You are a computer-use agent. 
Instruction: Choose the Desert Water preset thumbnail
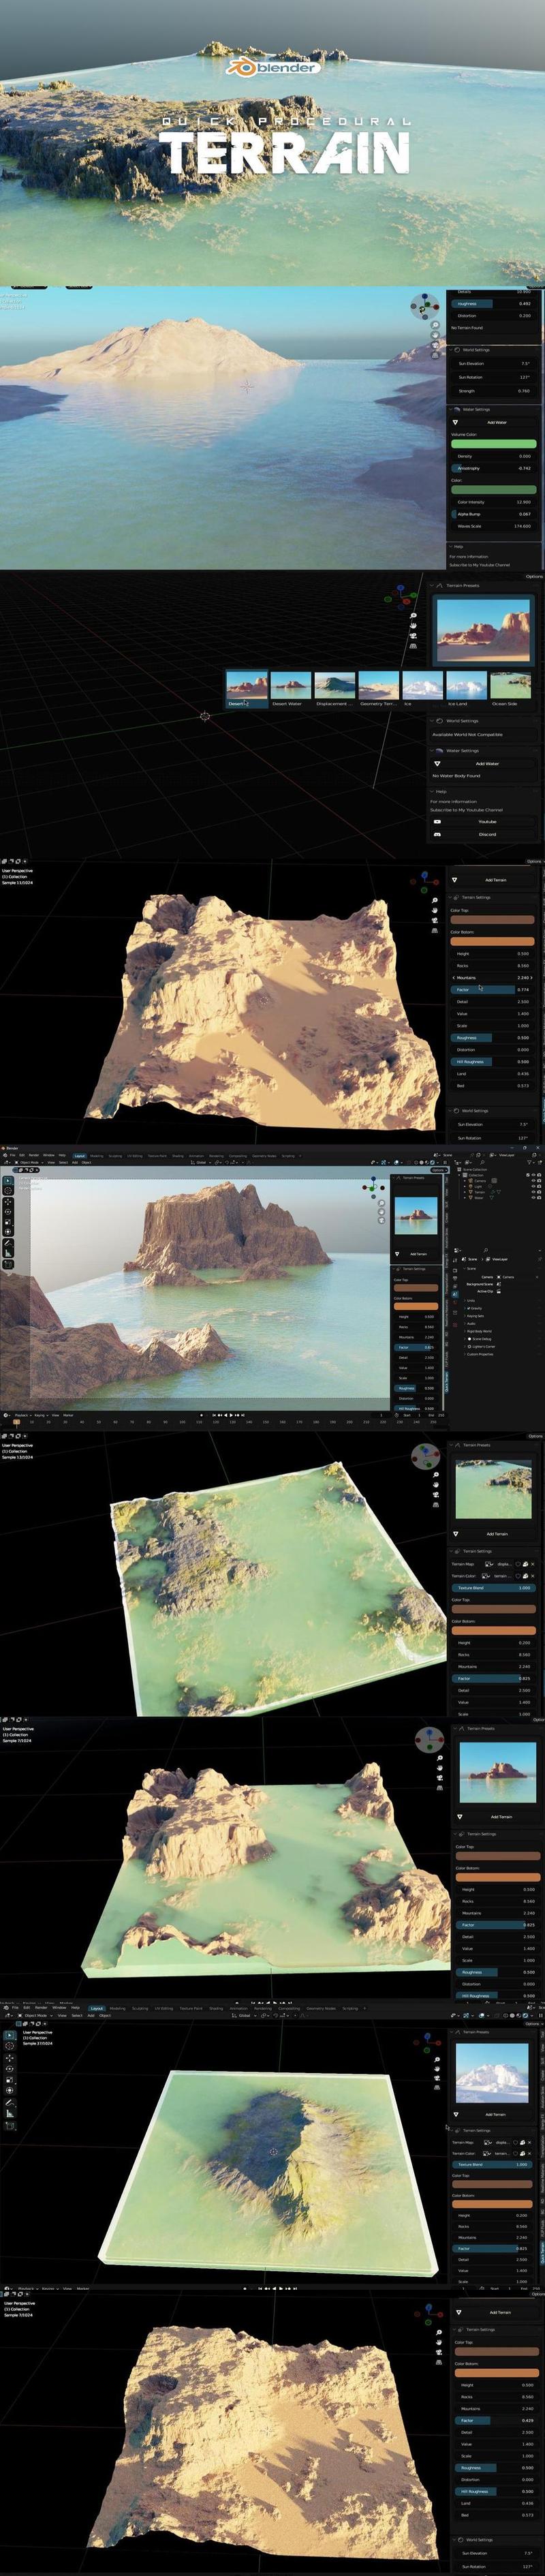click(291, 688)
